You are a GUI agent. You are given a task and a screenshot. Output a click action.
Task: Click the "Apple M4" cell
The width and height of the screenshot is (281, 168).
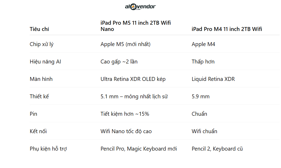pyautogui.click(x=203, y=44)
